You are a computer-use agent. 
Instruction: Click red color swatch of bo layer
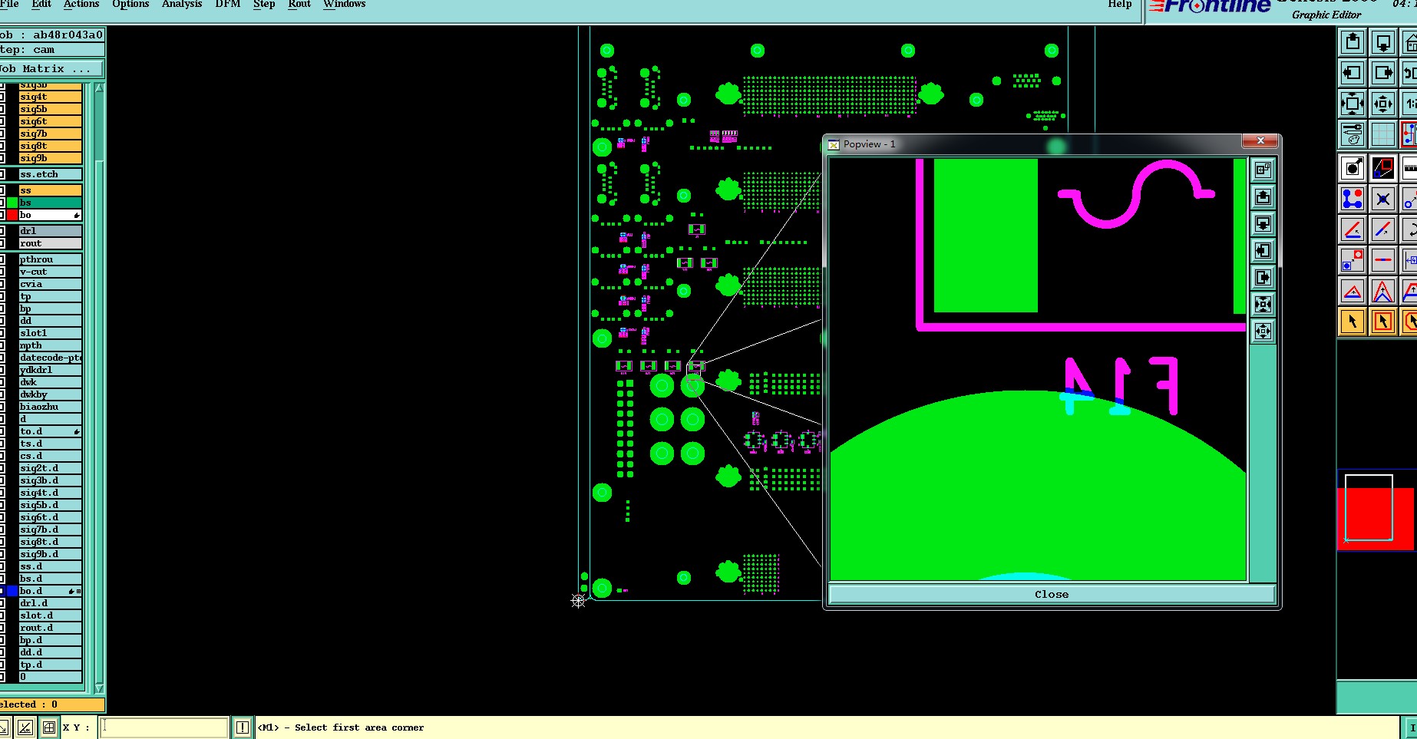tap(12, 215)
